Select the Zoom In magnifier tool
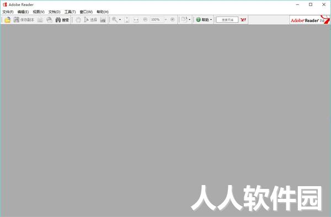Screen dimensions: 331x217 (115, 20)
